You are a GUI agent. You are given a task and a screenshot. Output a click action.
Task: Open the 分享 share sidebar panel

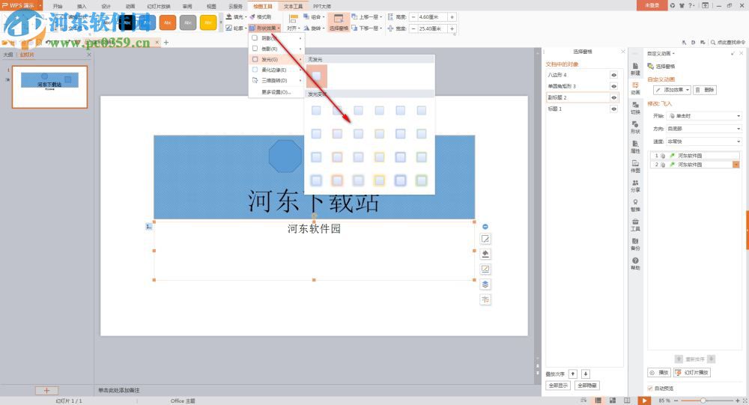(x=635, y=186)
